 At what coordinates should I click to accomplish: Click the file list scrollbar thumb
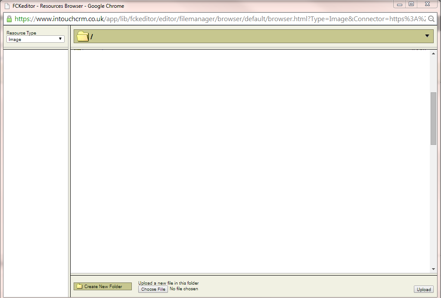pyautogui.click(x=433, y=119)
